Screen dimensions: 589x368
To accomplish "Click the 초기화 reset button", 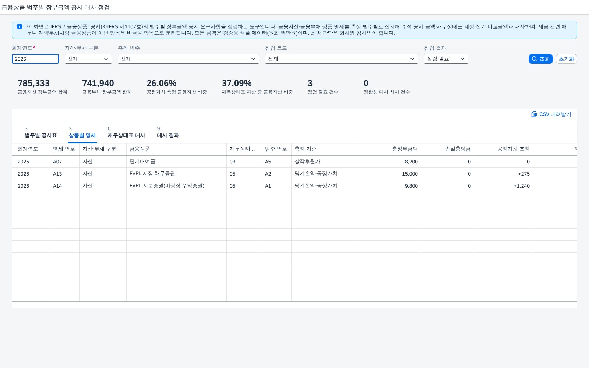I will (x=566, y=59).
